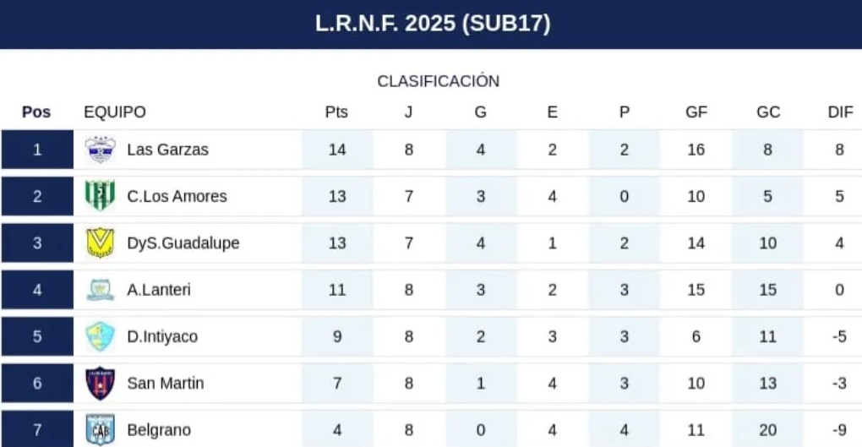
Task: Click the D.Intiyaco light blue crest
Action: (x=100, y=336)
